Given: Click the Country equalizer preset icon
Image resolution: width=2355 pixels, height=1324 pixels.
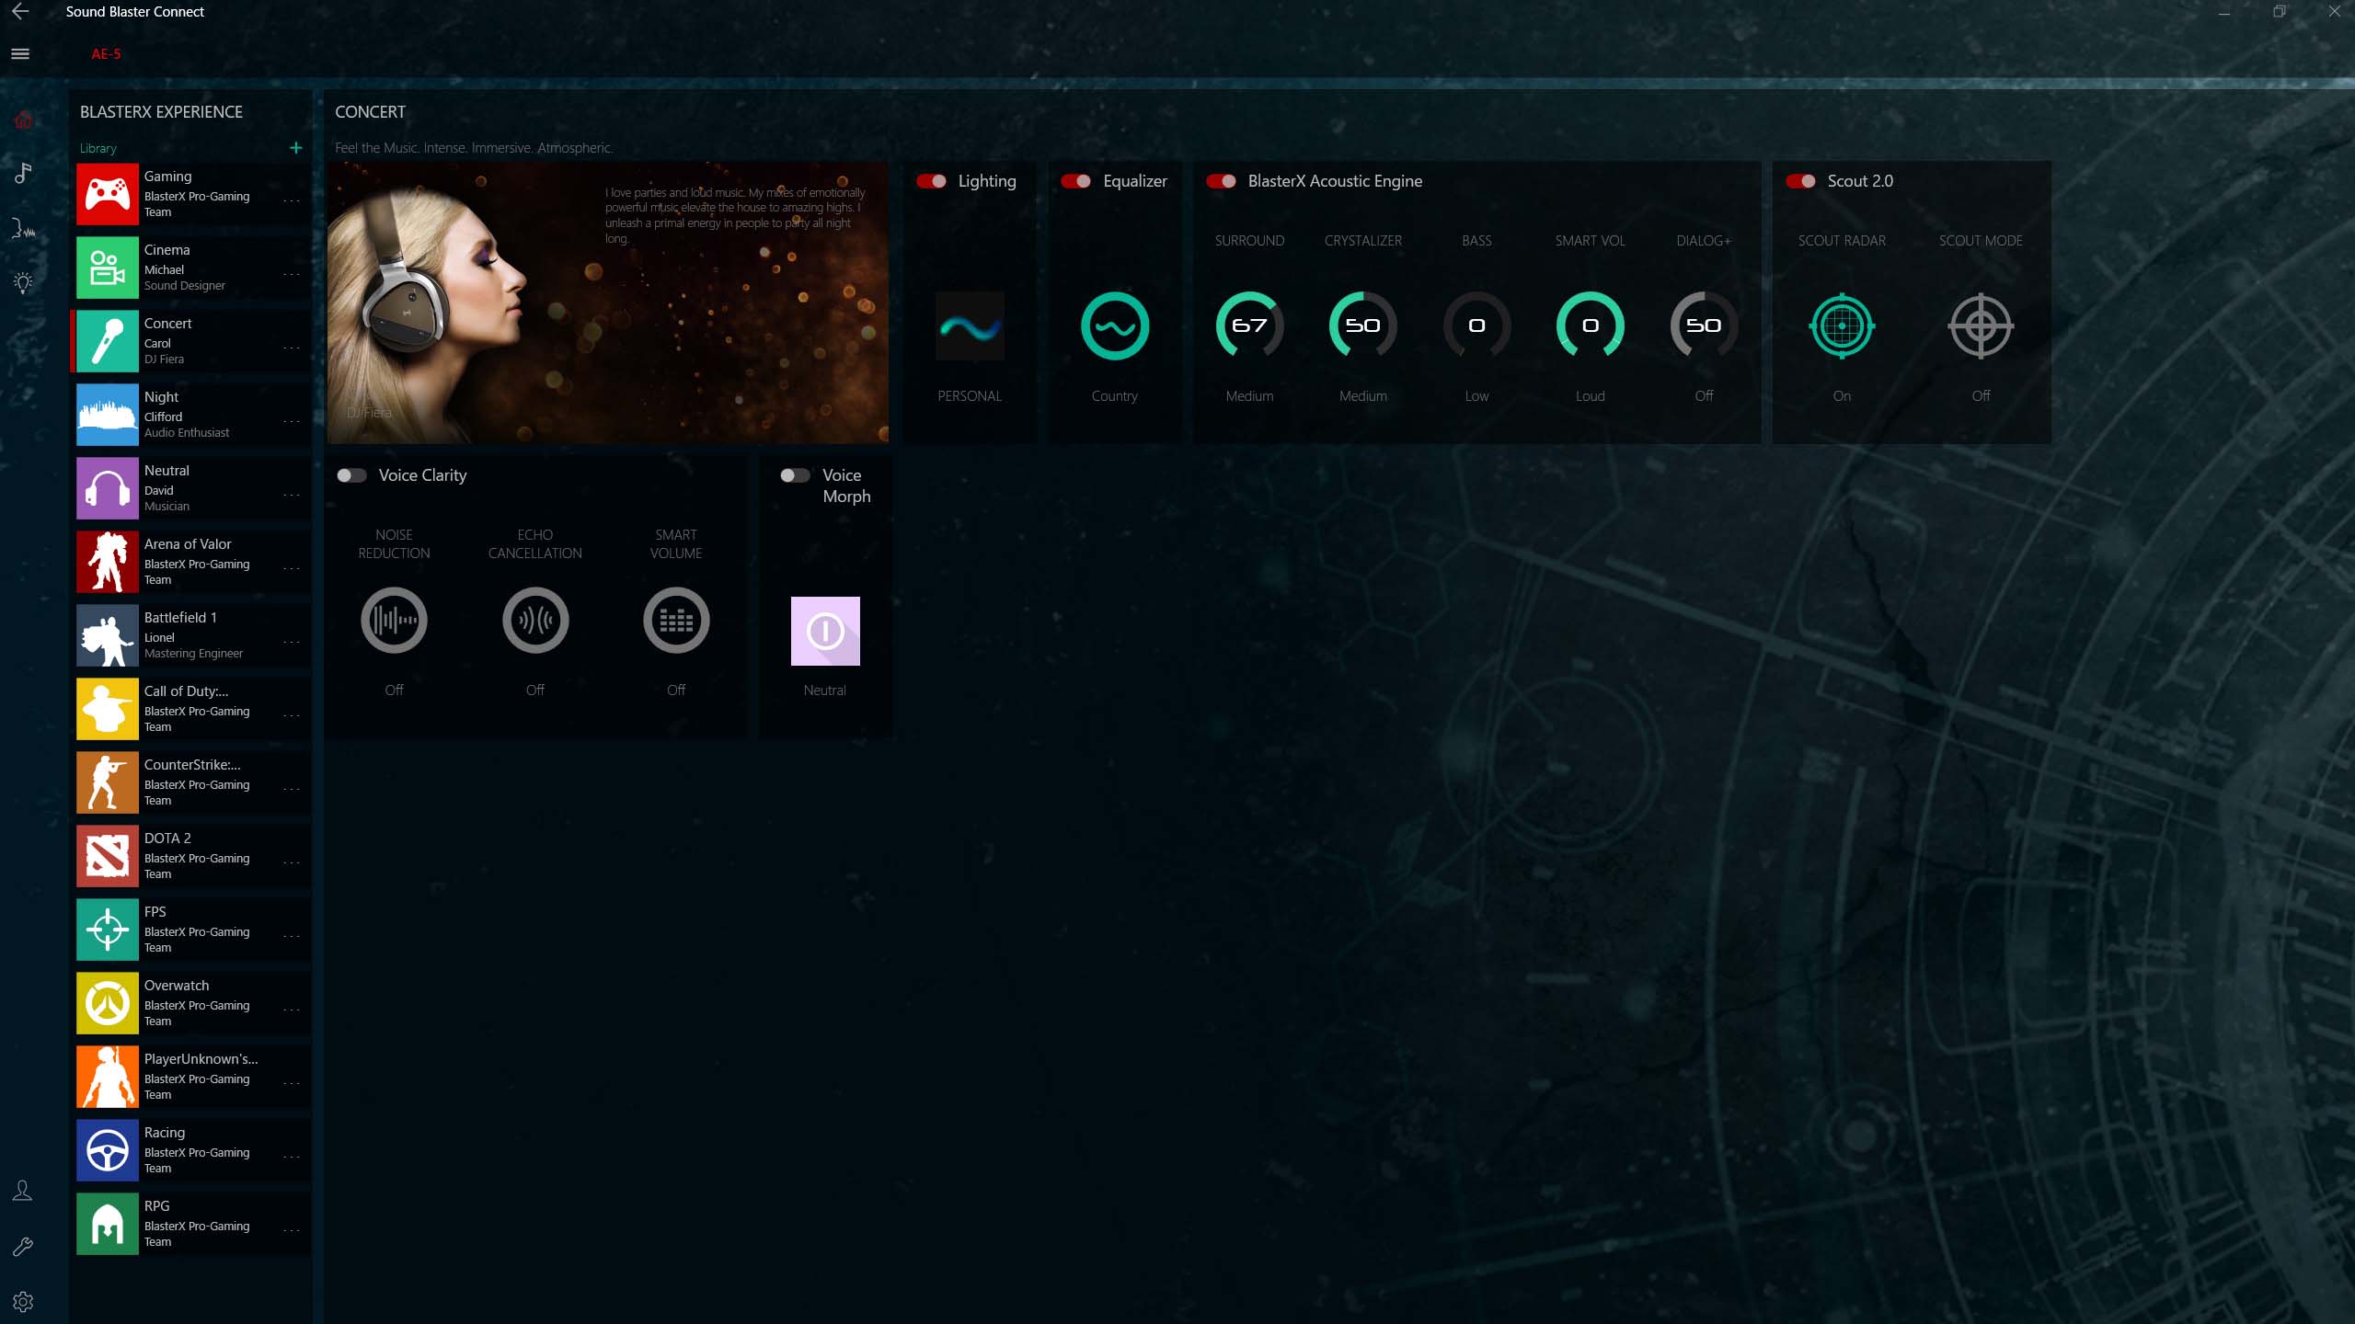Looking at the screenshot, I should tap(1115, 326).
